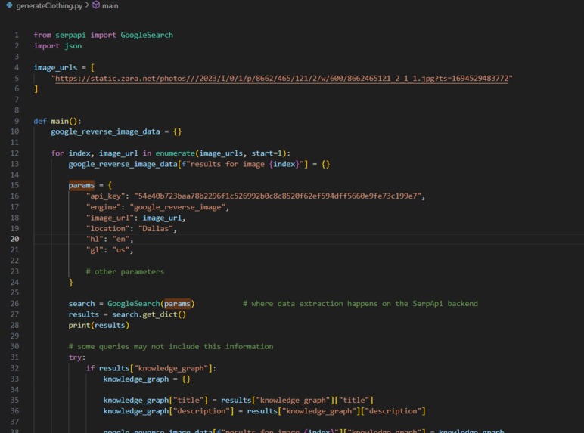Viewport: 584px width, 433px height.
Task: Click the "hl": "en" entry
Action: click(108, 239)
